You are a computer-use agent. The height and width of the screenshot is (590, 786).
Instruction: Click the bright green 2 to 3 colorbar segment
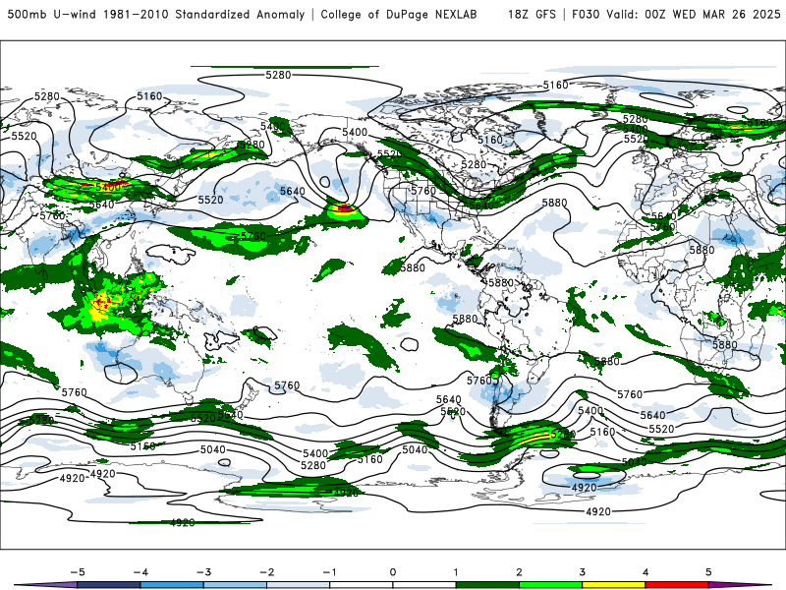click(550, 585)
